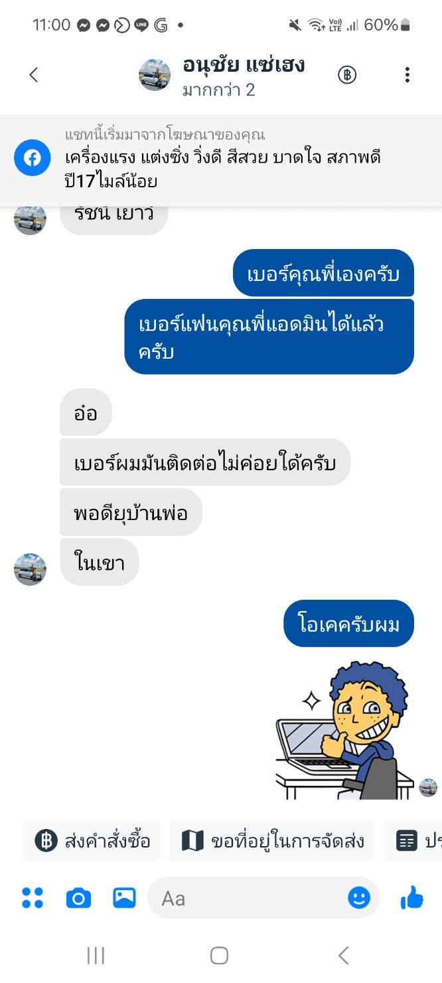
Task: Open the photo gallery picker icon
Action: coord(124,898)
